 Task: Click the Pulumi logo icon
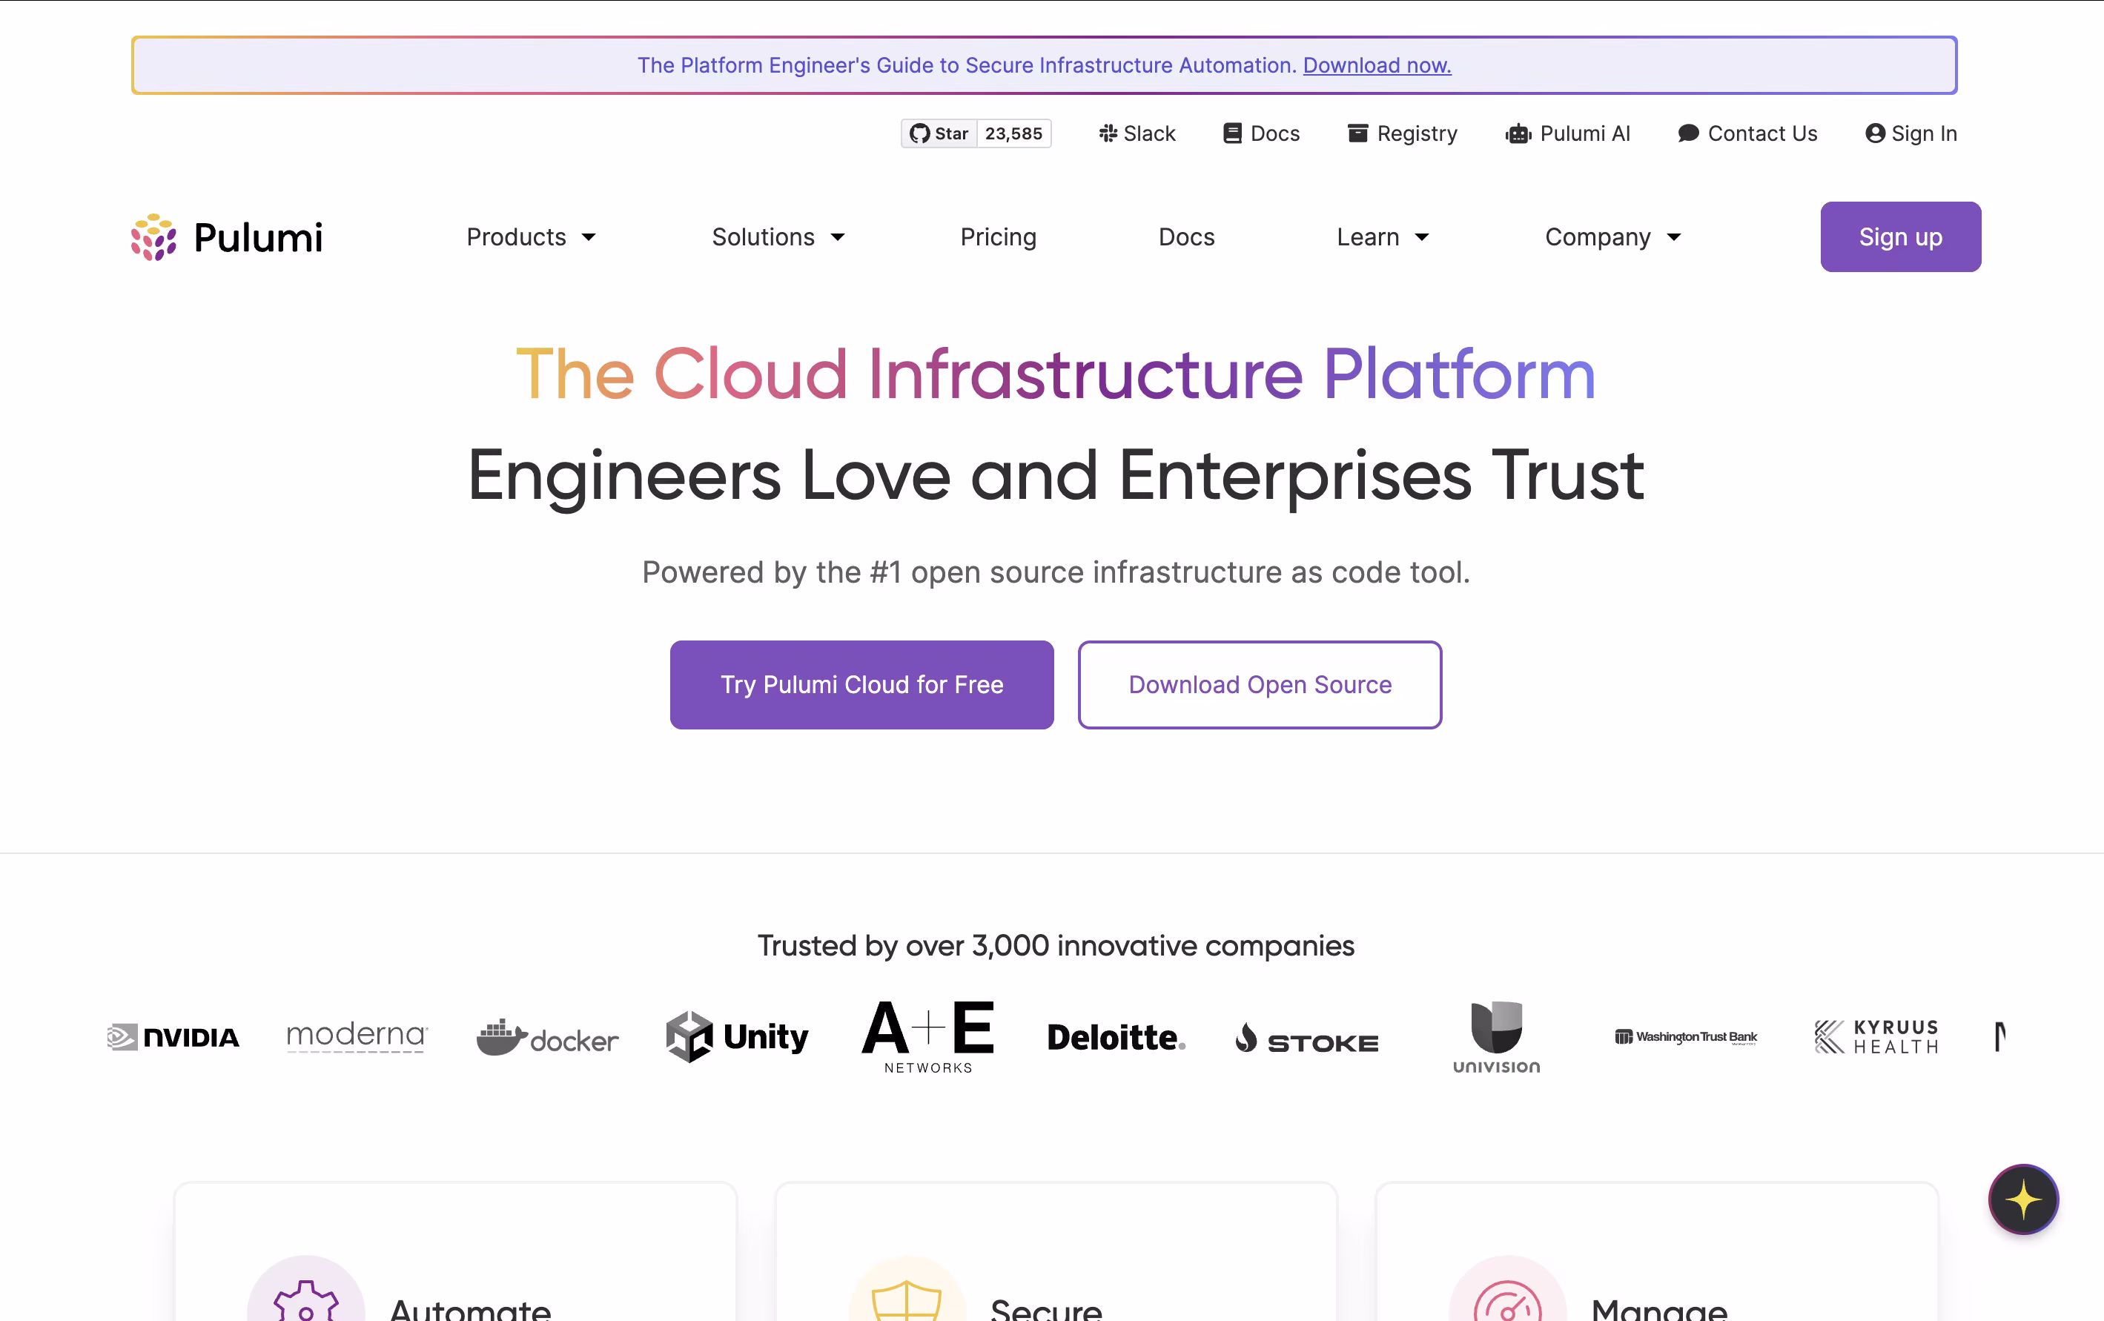tap(153, 236)
